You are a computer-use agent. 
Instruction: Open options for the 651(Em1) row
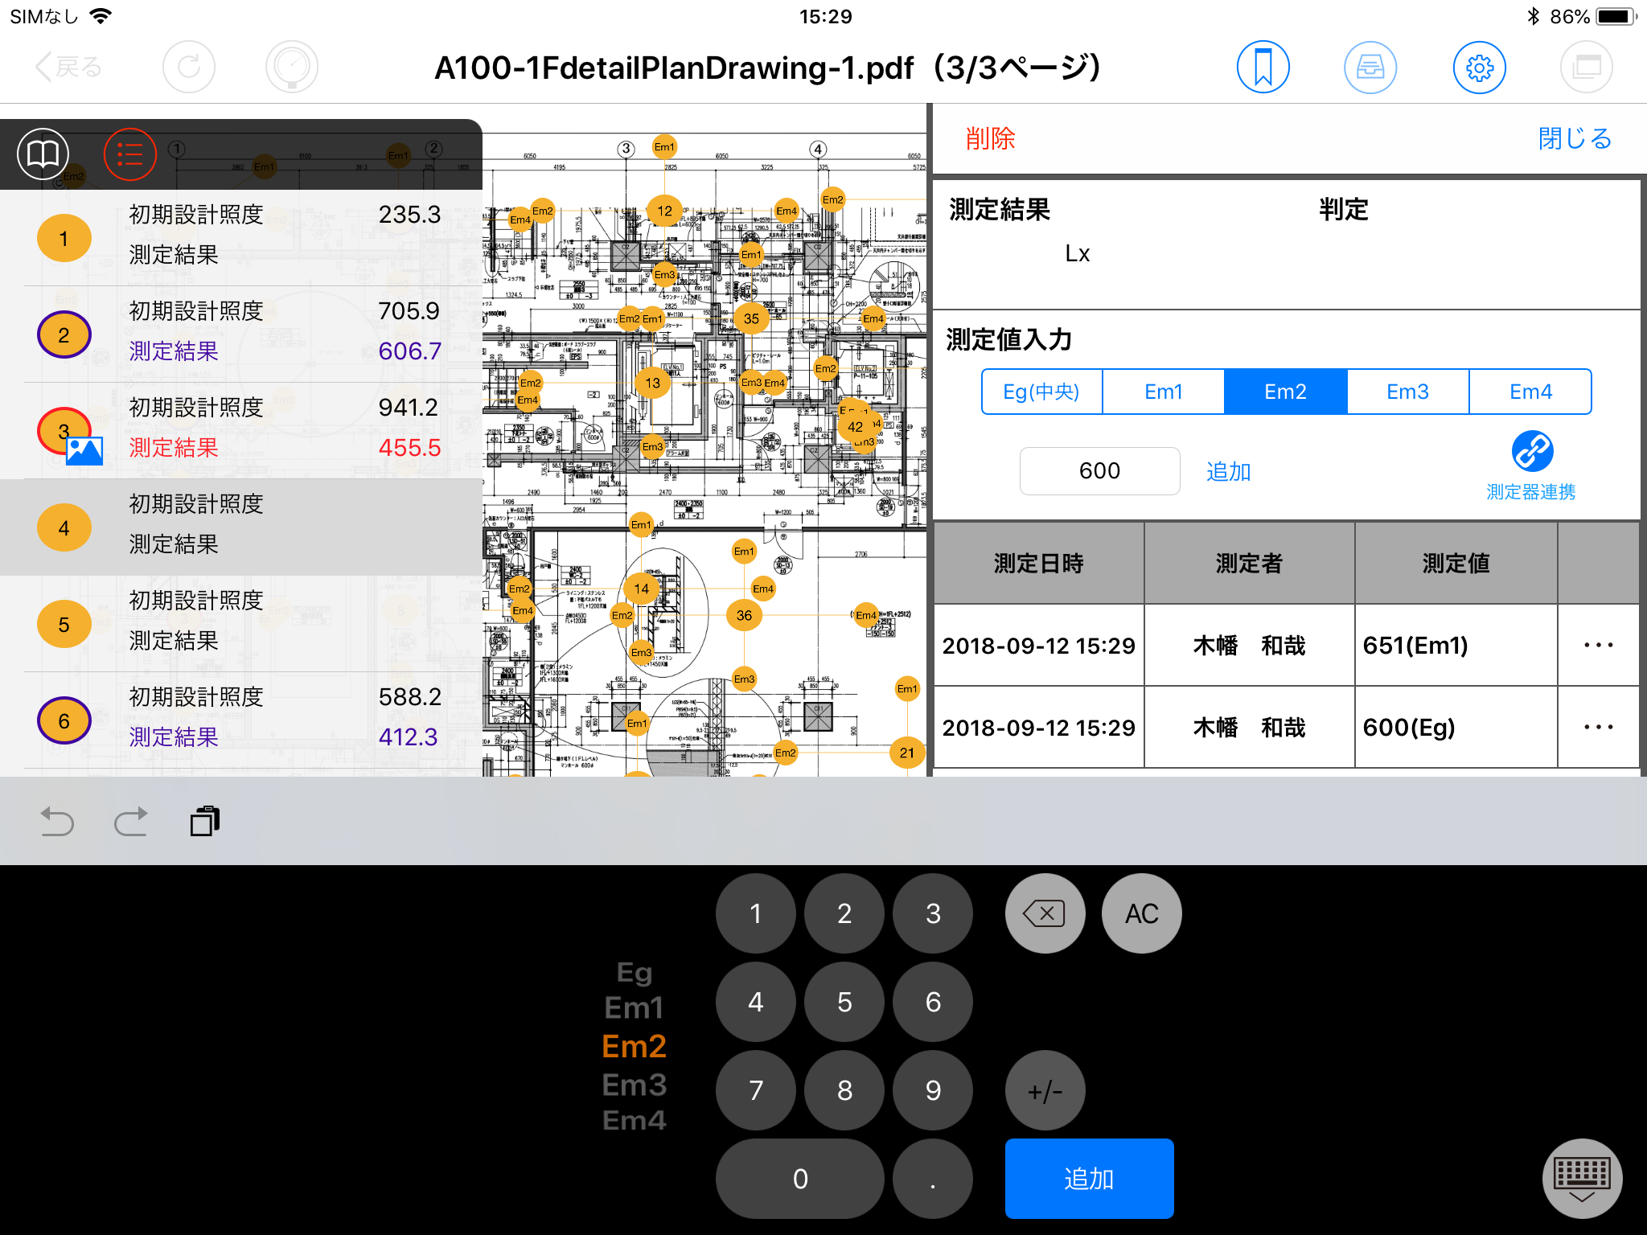click(1598, 645)
